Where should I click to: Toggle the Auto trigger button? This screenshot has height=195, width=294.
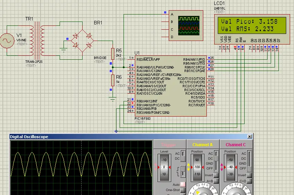[x=182, y=184]
